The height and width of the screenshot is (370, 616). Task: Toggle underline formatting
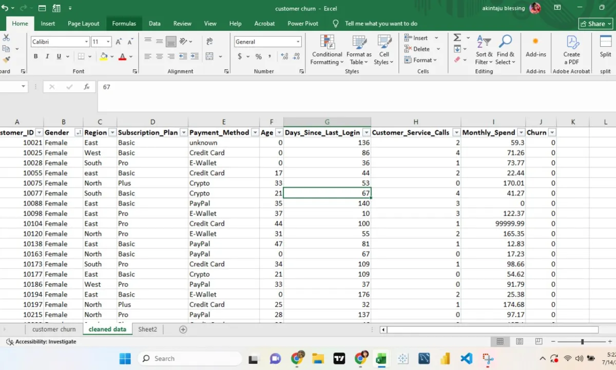pyautogui.click(x=59, y=56)
